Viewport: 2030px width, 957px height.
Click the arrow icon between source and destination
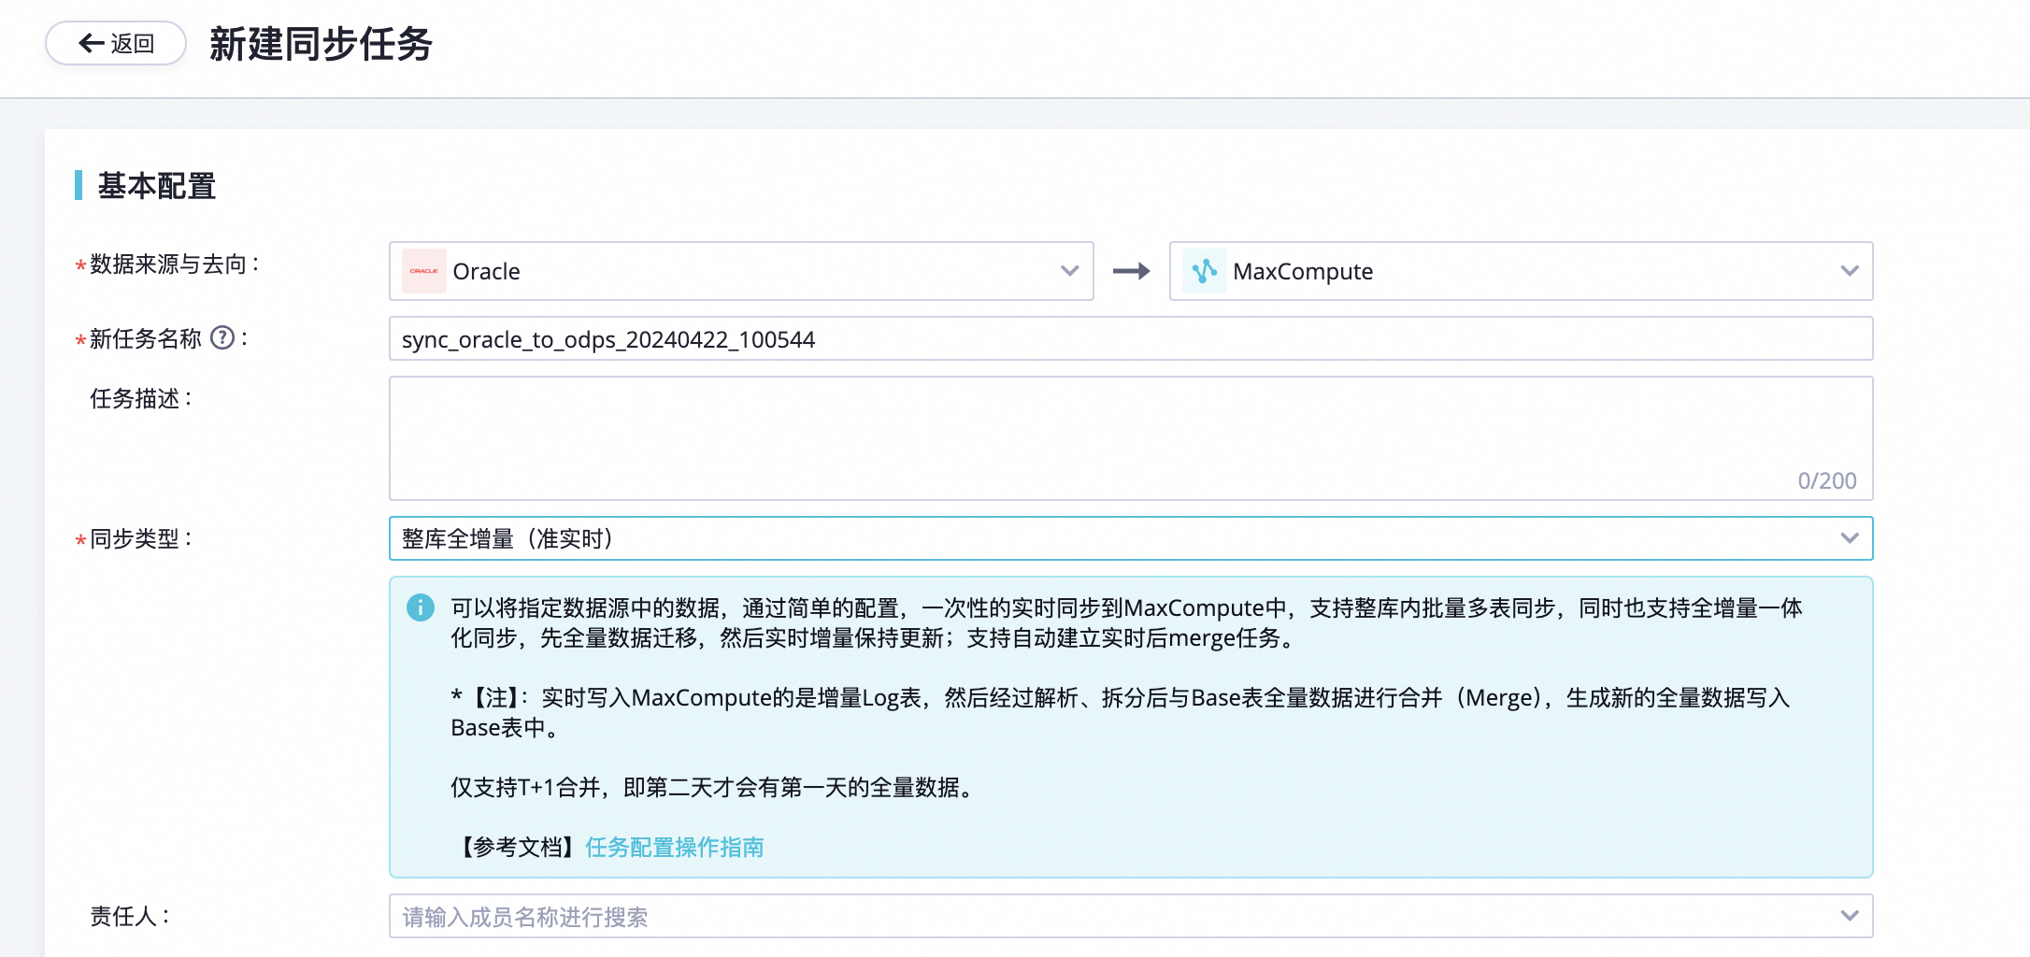coord(1131,271)
